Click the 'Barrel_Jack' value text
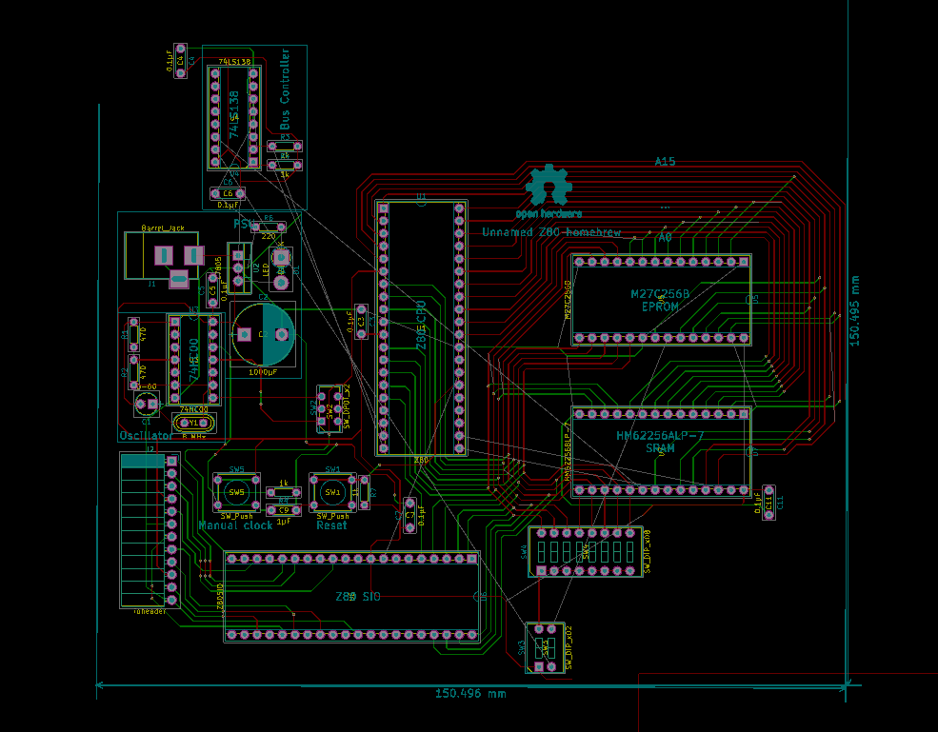938x732 pixels. tap(163, 228)
